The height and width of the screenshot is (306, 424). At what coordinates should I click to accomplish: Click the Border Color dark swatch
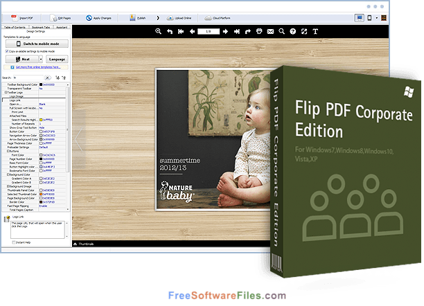[x=41, y=202]
